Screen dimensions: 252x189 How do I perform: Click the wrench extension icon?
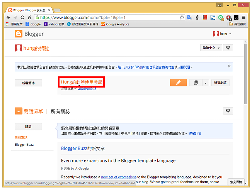[198, 17]
